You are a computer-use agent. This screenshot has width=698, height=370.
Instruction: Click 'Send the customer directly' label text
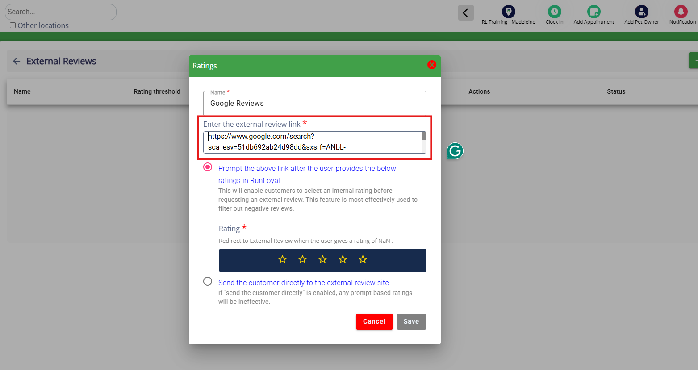pyautogui.click(x=304, y=283)
